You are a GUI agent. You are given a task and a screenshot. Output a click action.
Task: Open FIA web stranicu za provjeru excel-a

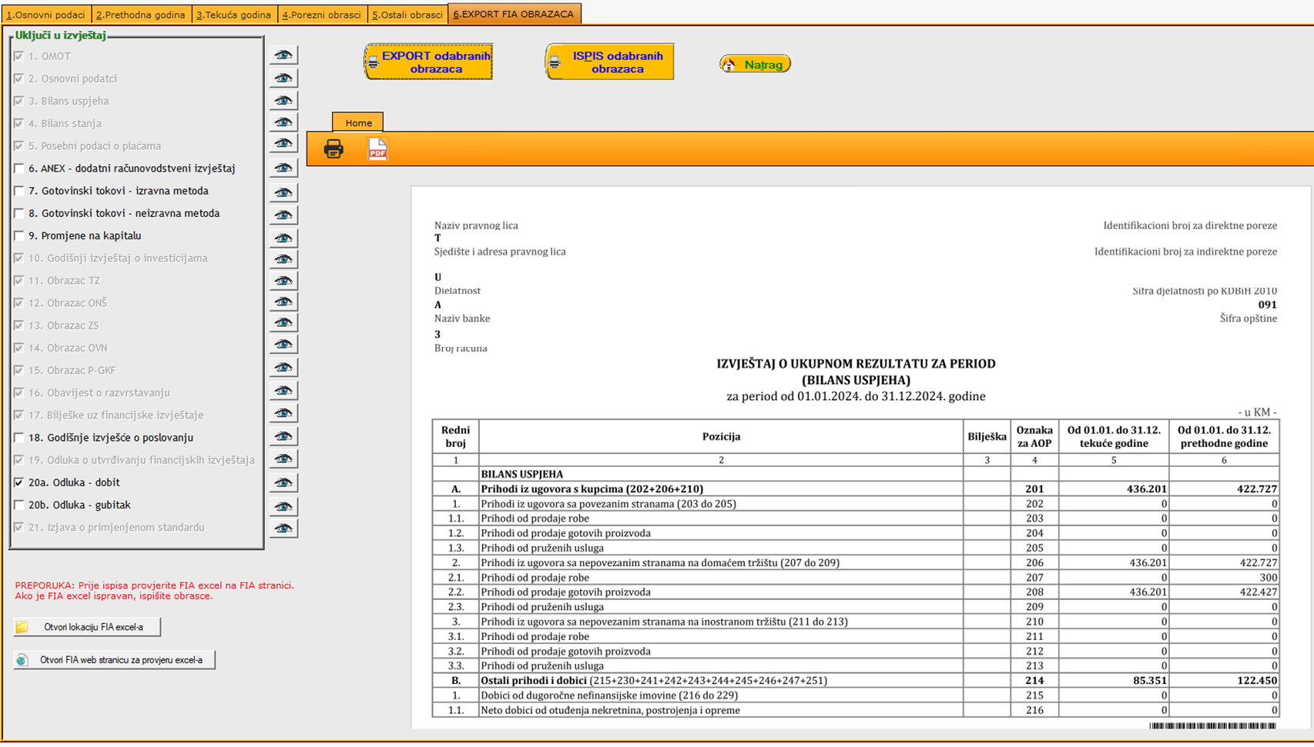pos(114,660)
